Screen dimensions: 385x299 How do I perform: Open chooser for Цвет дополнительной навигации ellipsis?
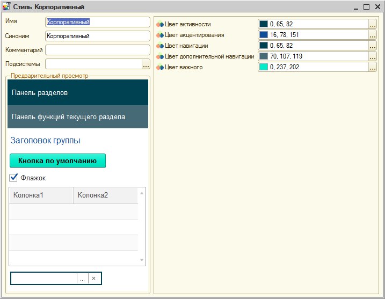373,56
